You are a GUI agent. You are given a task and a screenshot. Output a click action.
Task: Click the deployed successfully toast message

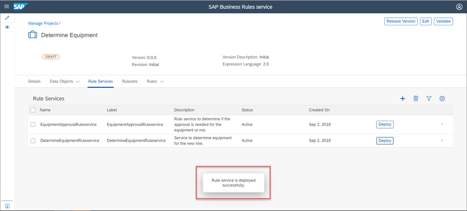pyautogui.click(x=233, y=183)
